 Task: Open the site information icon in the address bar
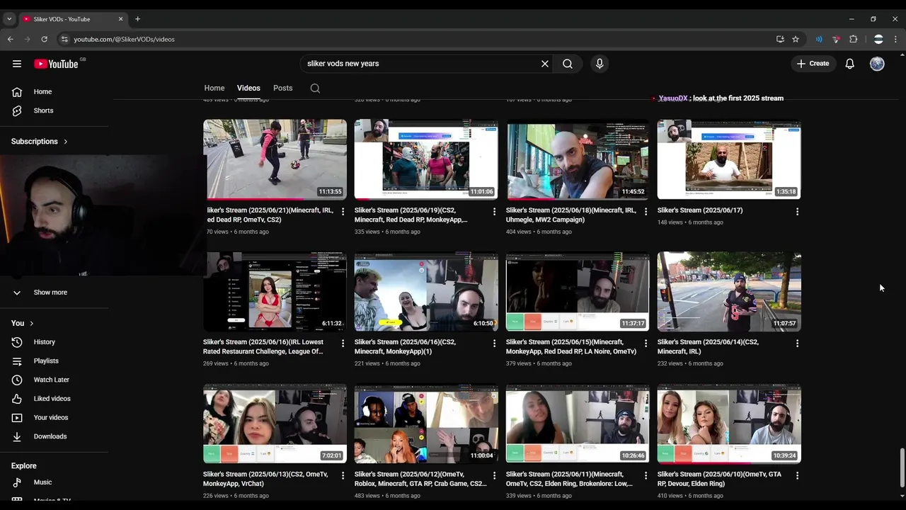[64, 39]
